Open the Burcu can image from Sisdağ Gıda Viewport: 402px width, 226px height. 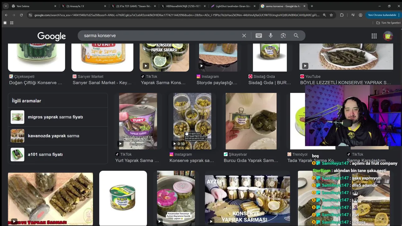tap(270, 57)
